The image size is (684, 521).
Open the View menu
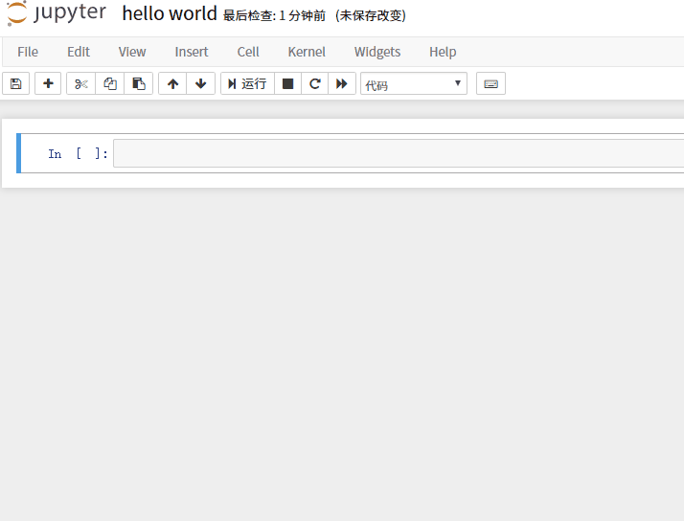132,52
